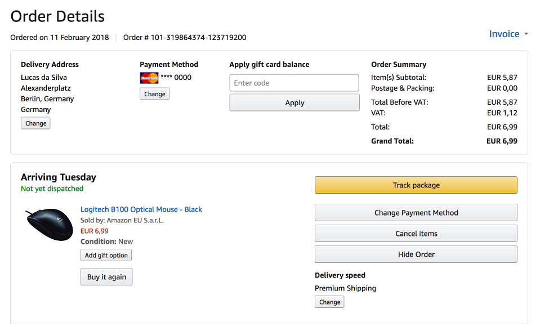Cancel items in this order

click(x=416, y=234)
